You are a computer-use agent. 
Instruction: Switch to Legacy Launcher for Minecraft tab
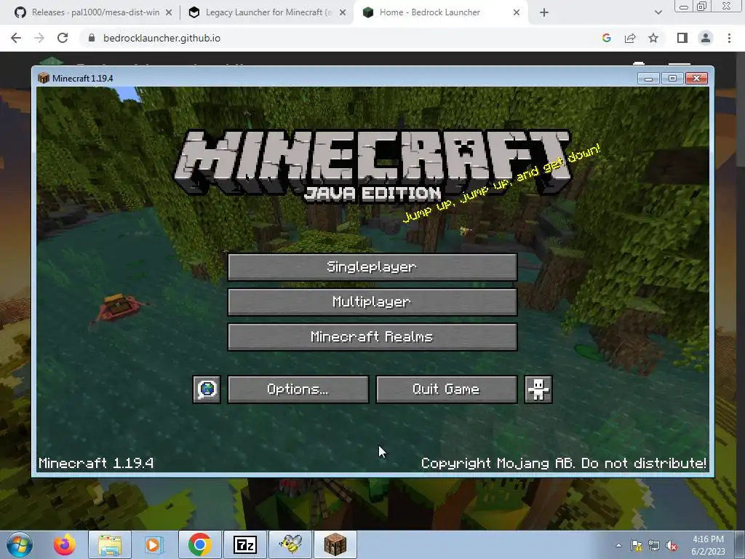point(268,12)
